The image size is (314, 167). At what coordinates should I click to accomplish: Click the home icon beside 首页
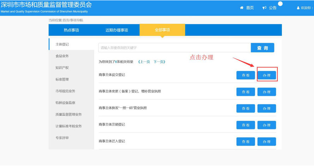pos(242,8)
